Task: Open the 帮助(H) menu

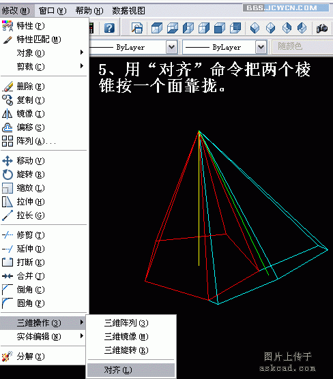Action: pos(89,11)
